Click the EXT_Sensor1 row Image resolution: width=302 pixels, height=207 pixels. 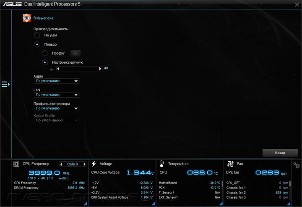[x=190, y=197]
